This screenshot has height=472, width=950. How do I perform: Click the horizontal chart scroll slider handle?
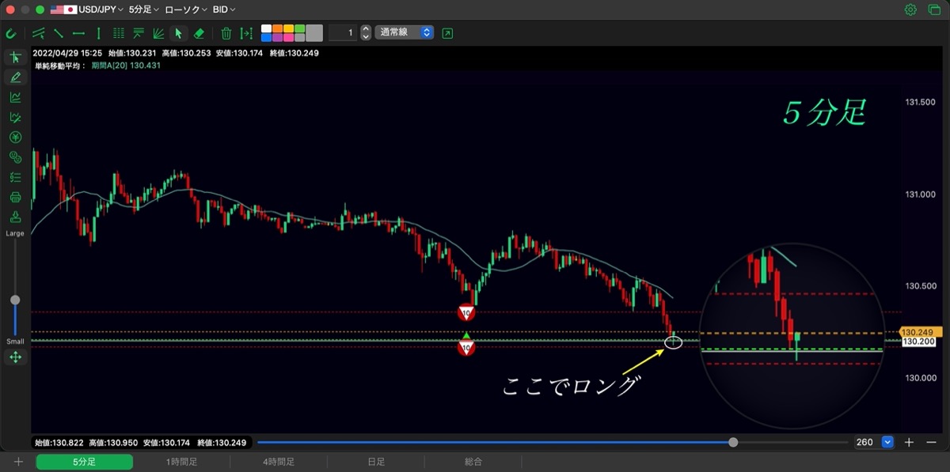734,443
